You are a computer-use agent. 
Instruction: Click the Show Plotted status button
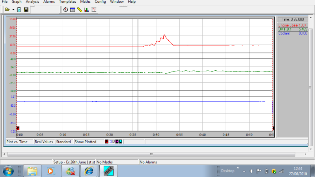coord(85,142)
